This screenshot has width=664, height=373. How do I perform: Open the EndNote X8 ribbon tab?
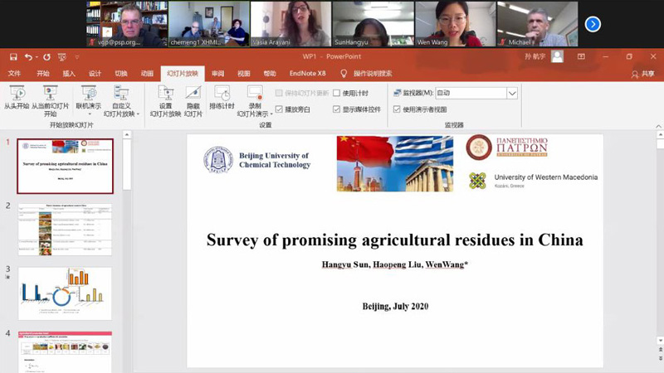tap(307, 73)
